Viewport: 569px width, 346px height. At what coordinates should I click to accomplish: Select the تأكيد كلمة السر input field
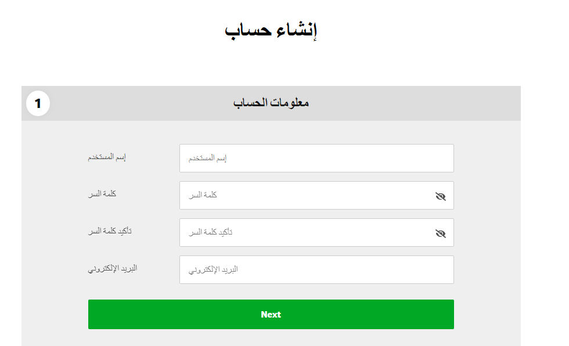(x=308, y=233)
